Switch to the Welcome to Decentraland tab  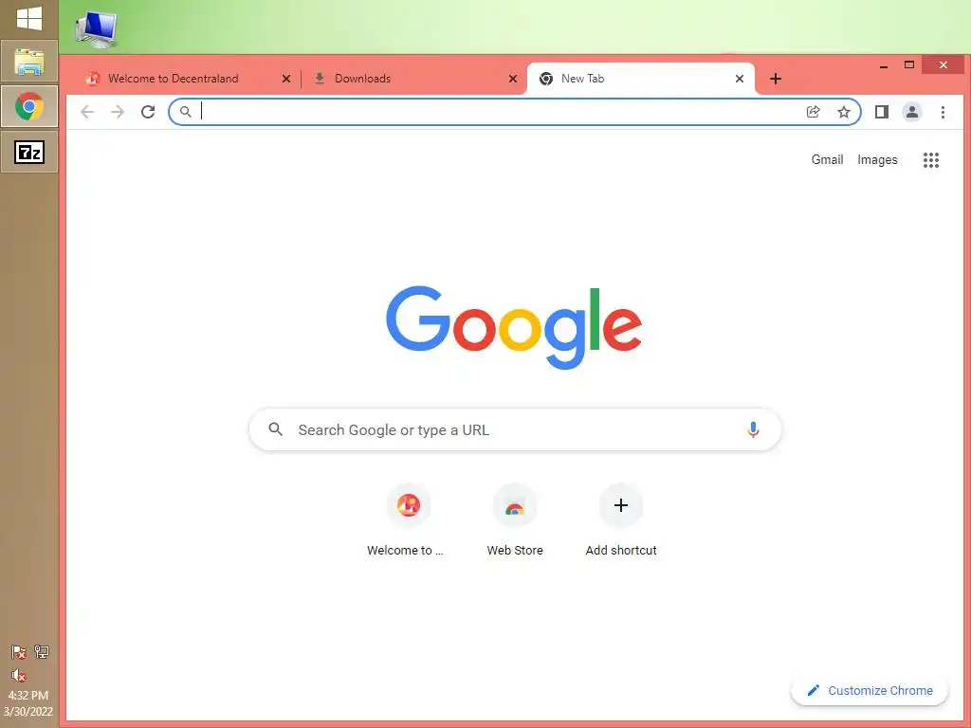coord(186,79)
